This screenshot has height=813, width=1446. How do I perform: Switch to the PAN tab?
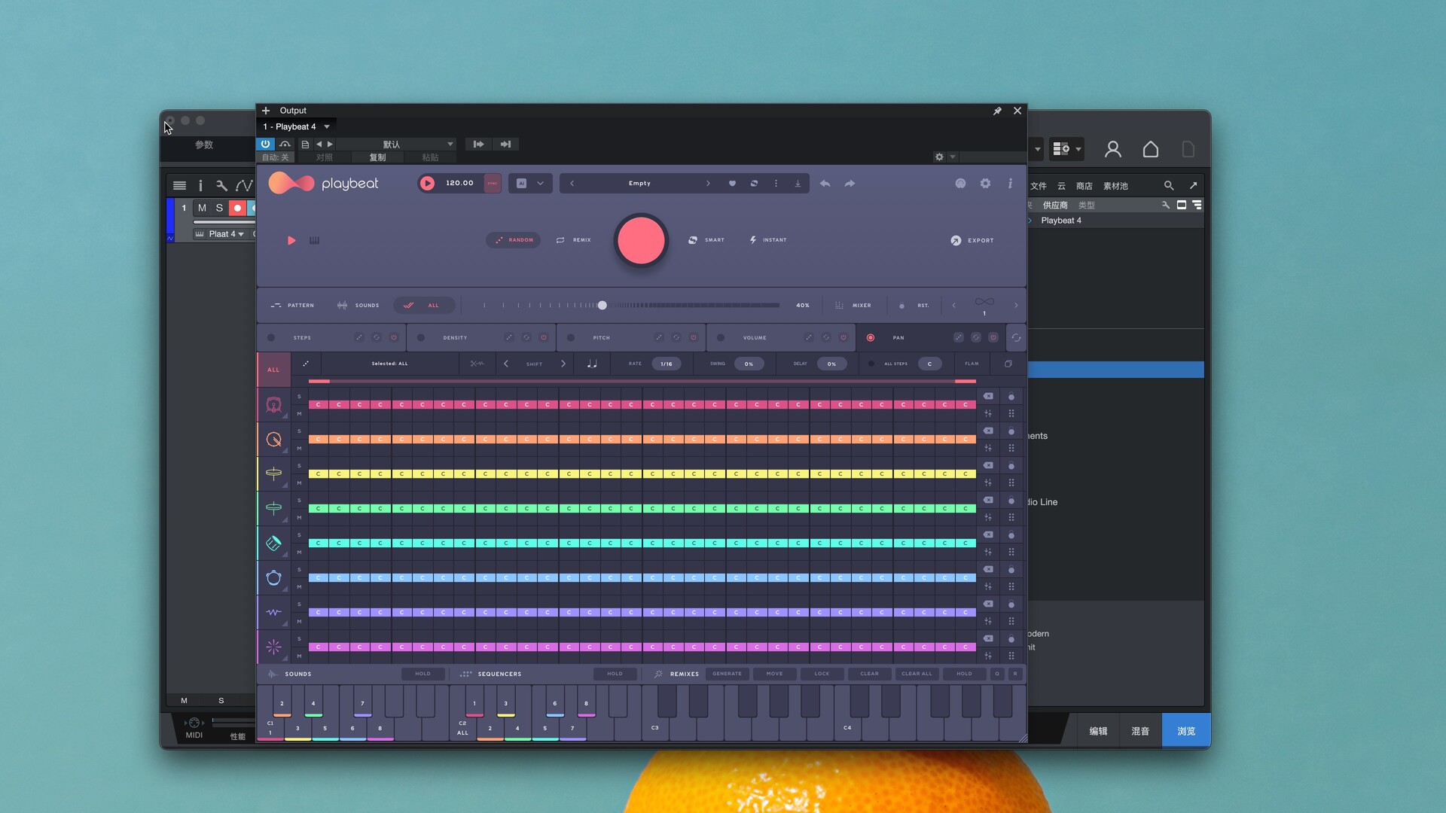point(898,338)
